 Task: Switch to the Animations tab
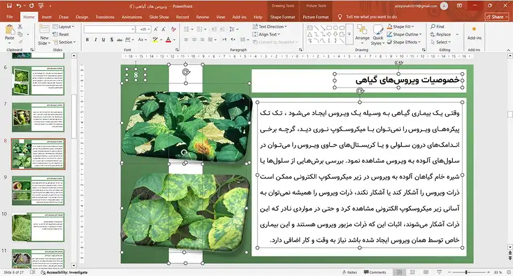tap(132, 17)
